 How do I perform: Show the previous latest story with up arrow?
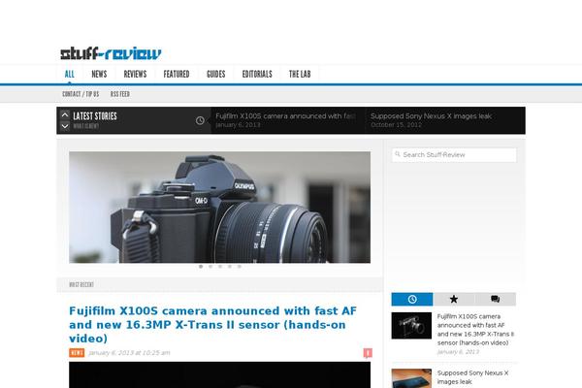tap(65, 114)
